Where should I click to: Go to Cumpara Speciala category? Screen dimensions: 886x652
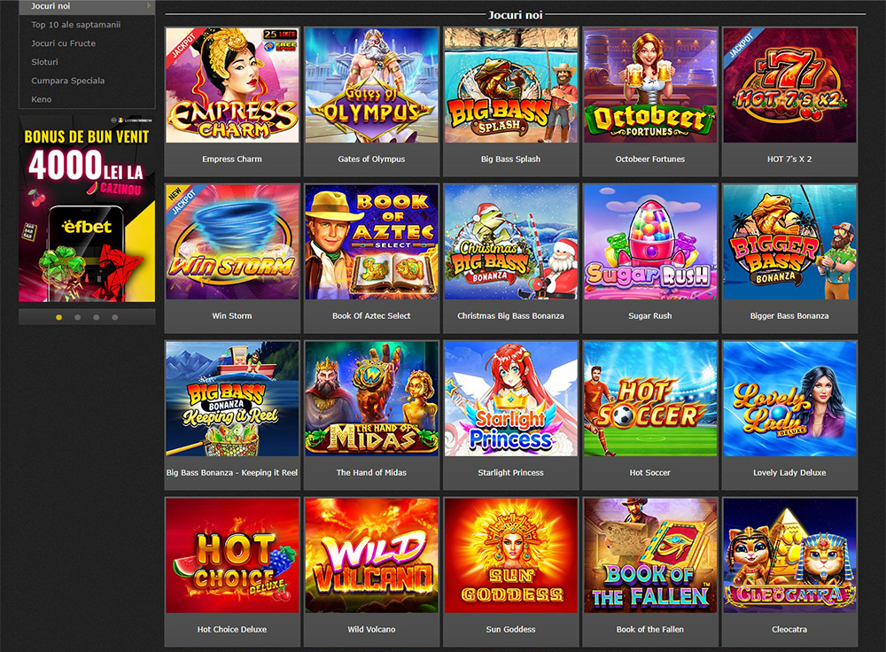(x=68, y=81)
